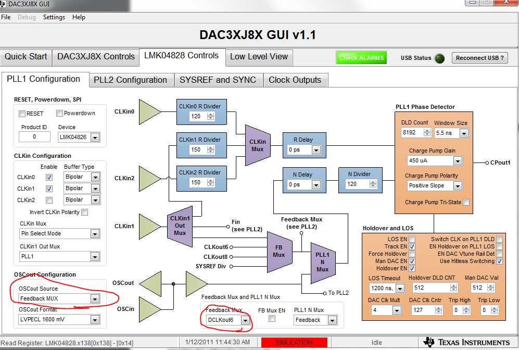The width and height of the screenshot is (519, 350).
Task: Click the USB Status indicator LED
Action: click(x=439, y=59)
